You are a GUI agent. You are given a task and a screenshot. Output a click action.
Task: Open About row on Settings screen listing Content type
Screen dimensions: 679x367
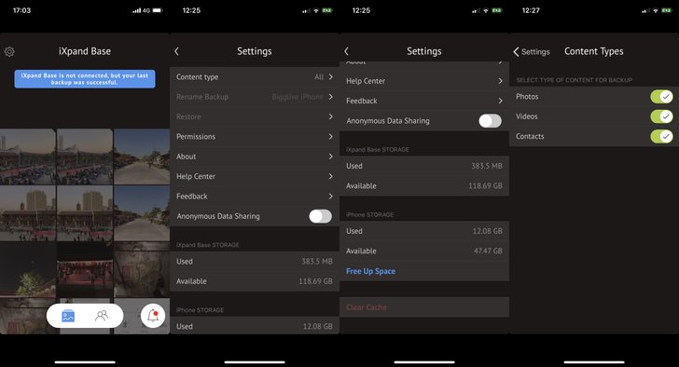[255, 156]
